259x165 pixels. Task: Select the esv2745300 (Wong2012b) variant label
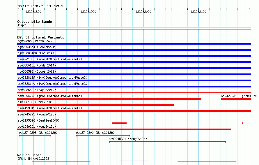tap(95, 133)
